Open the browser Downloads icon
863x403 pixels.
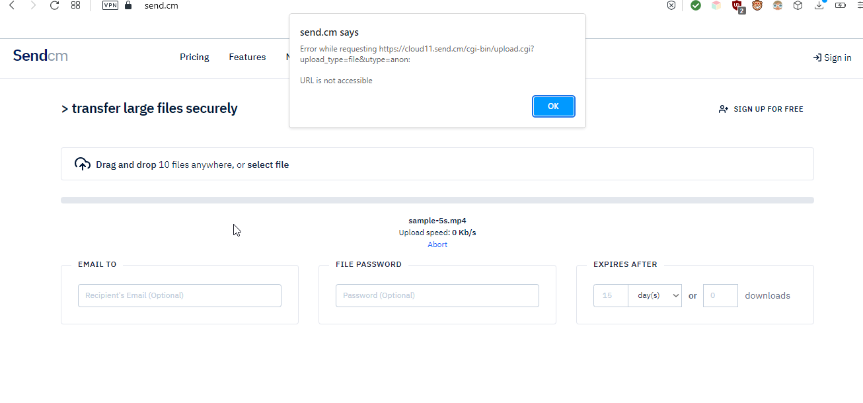(x=819, y=5)
